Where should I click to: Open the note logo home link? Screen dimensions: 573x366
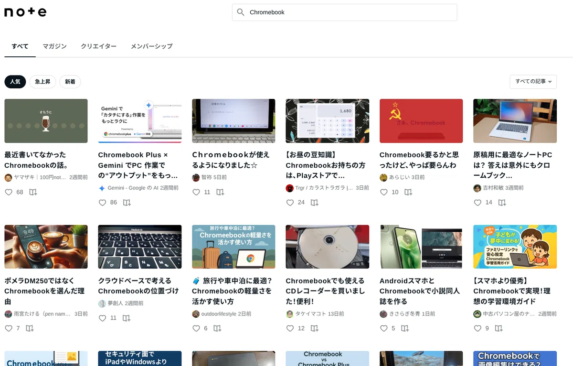[x=25, y=12]
